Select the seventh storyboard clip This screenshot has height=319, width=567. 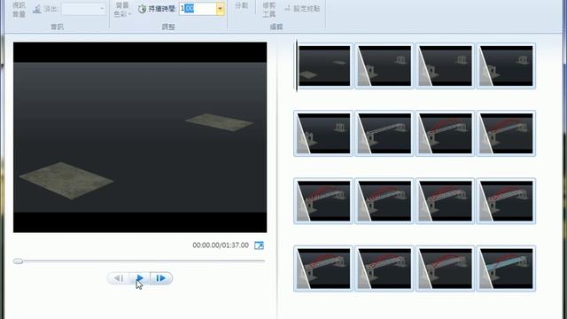pos(445,134)
